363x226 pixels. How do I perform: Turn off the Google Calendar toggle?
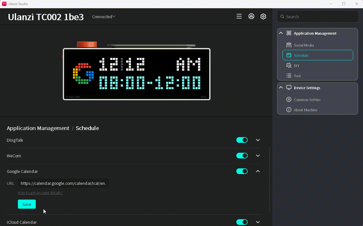[242, 171]
